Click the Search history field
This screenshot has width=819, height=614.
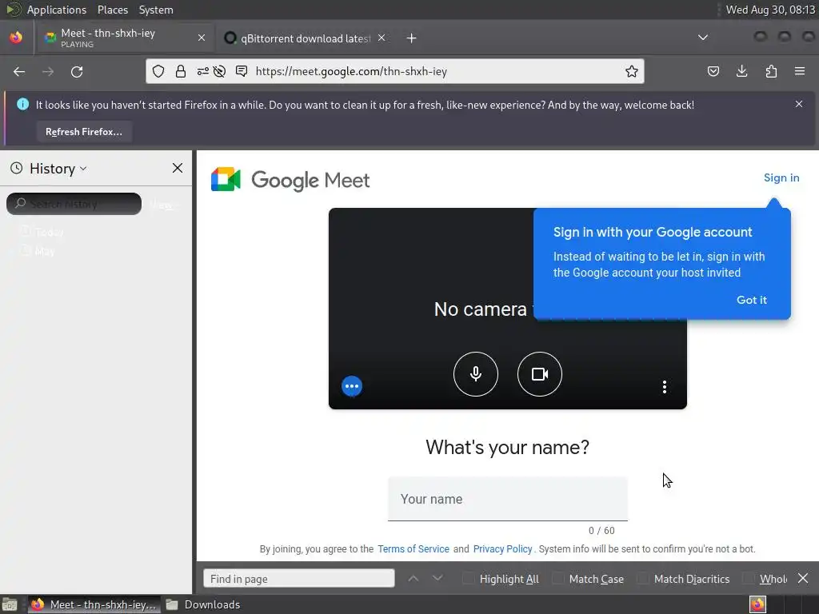pos(74,204)
